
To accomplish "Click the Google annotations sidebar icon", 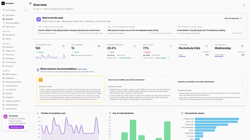I will [x=4, y=101].
